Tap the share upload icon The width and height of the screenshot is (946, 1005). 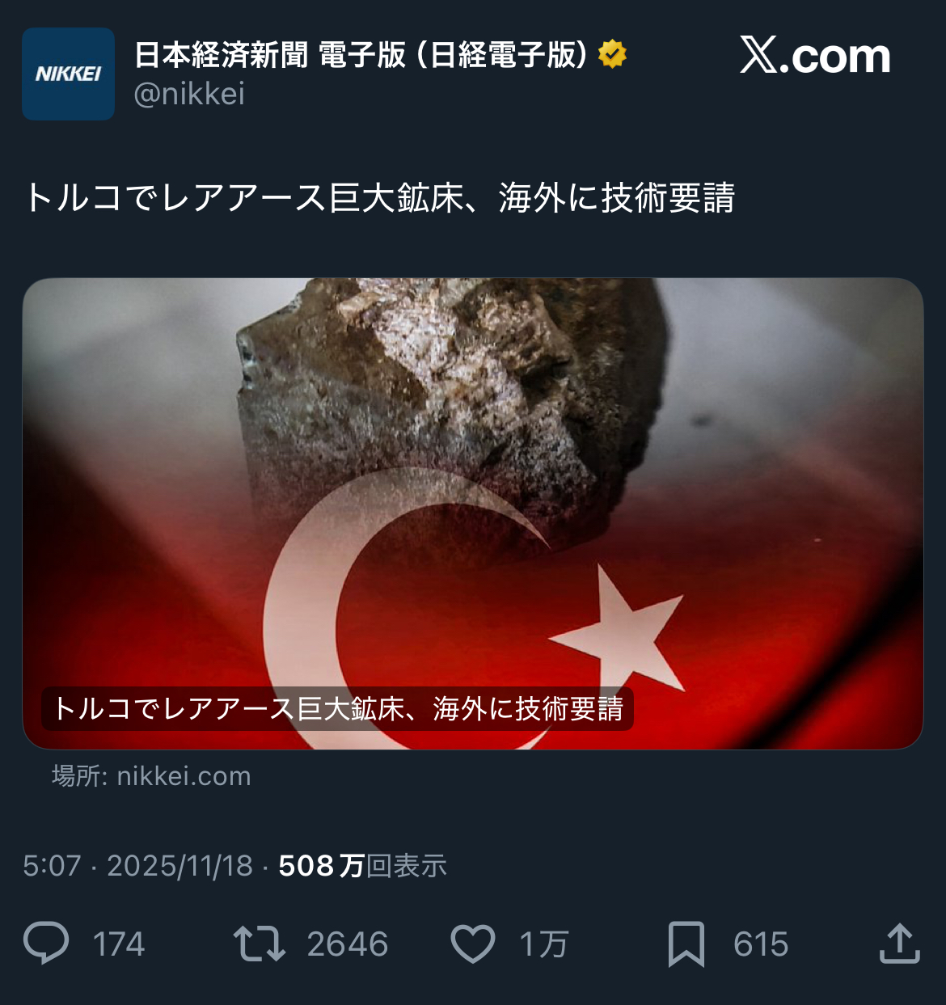pos(900,944)
